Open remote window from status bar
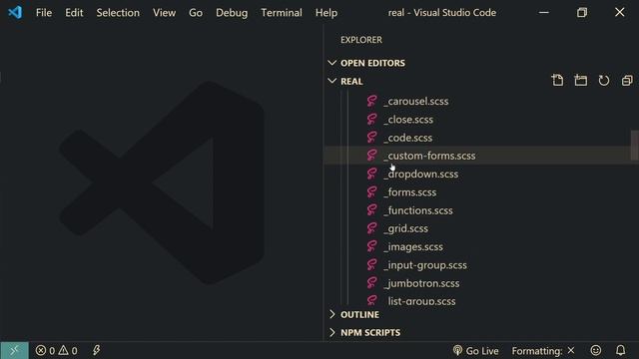The height and width of the screenshot is (359, 639). coord(14,350)
